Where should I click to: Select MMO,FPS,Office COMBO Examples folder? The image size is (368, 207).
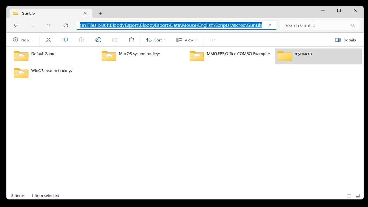click(x=230, y=56)
